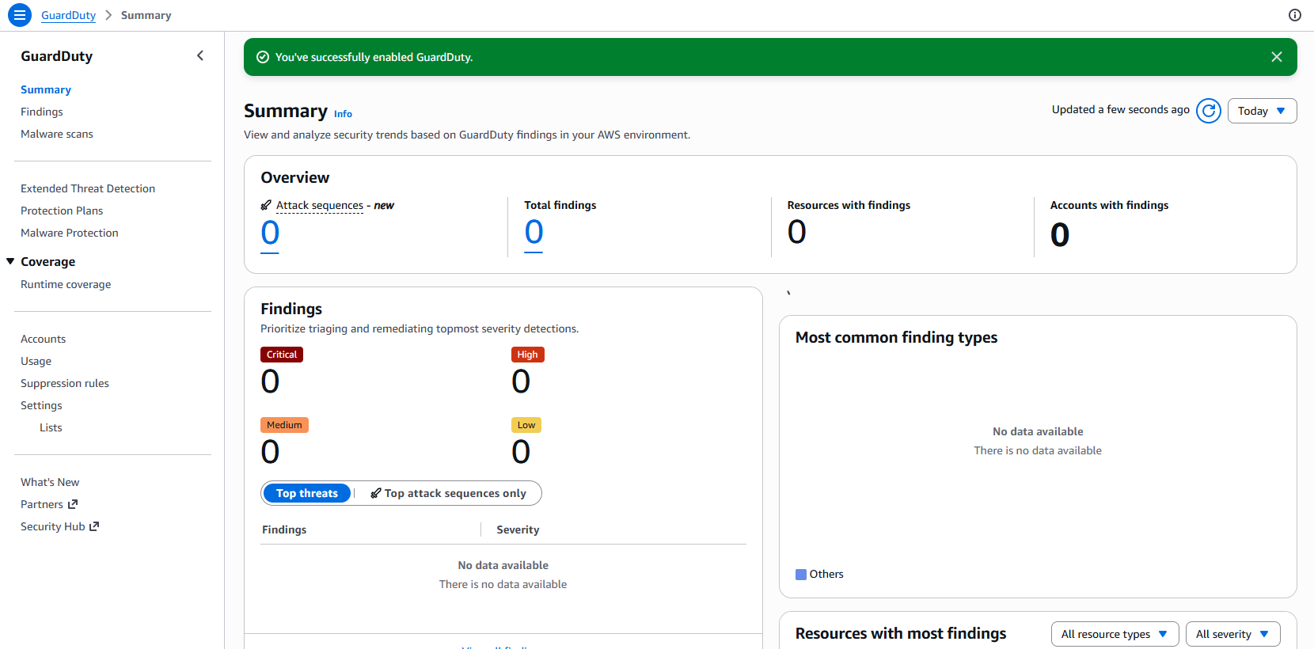Open Suppression rules page
1314x649 pixels.
pos(65,383)
